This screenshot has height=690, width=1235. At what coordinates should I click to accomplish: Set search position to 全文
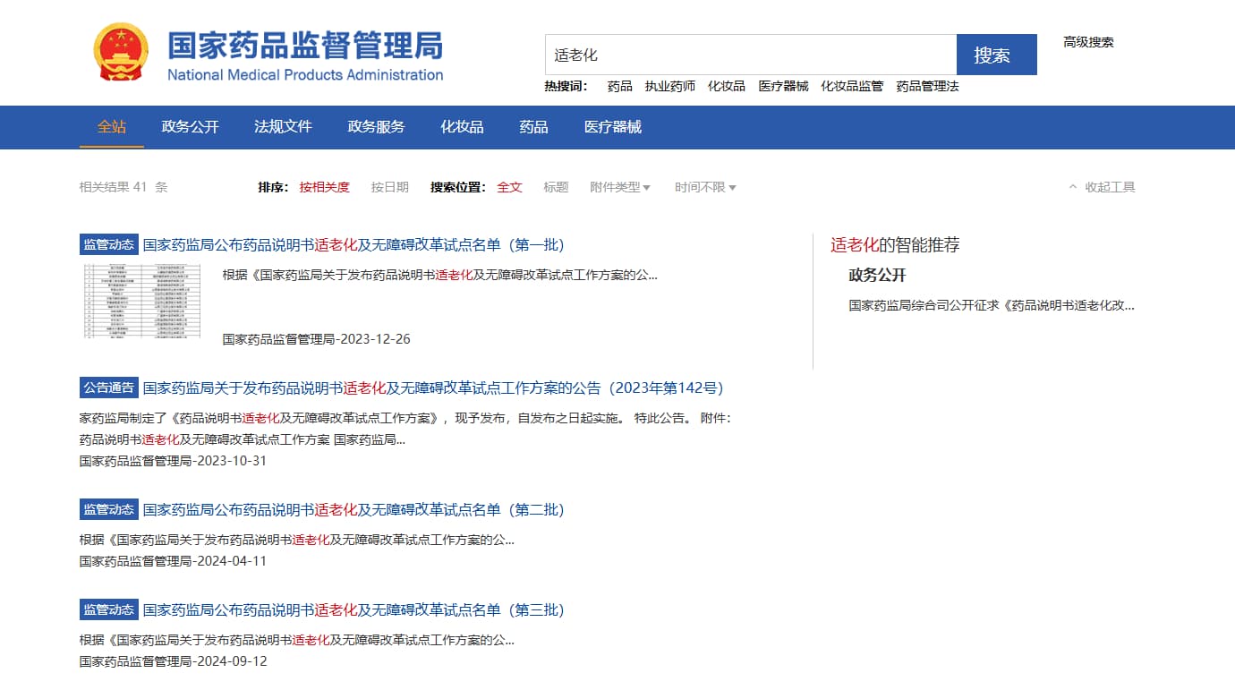tap(509, 187)
